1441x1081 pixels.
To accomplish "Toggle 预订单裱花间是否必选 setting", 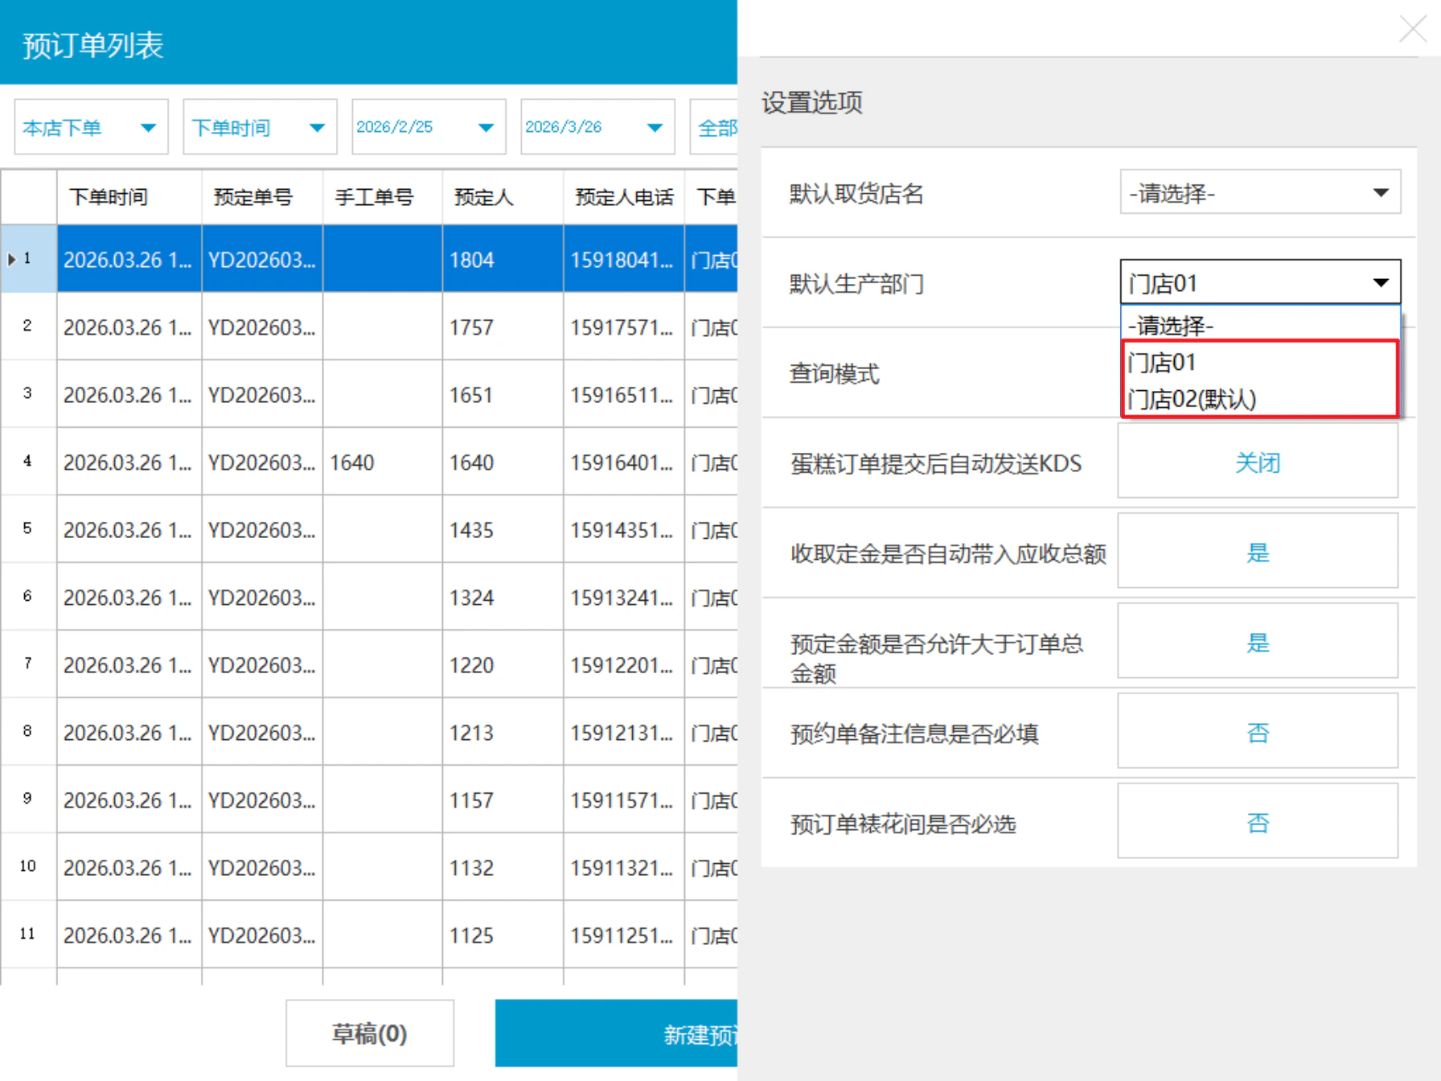I will tap(1258, 823).
